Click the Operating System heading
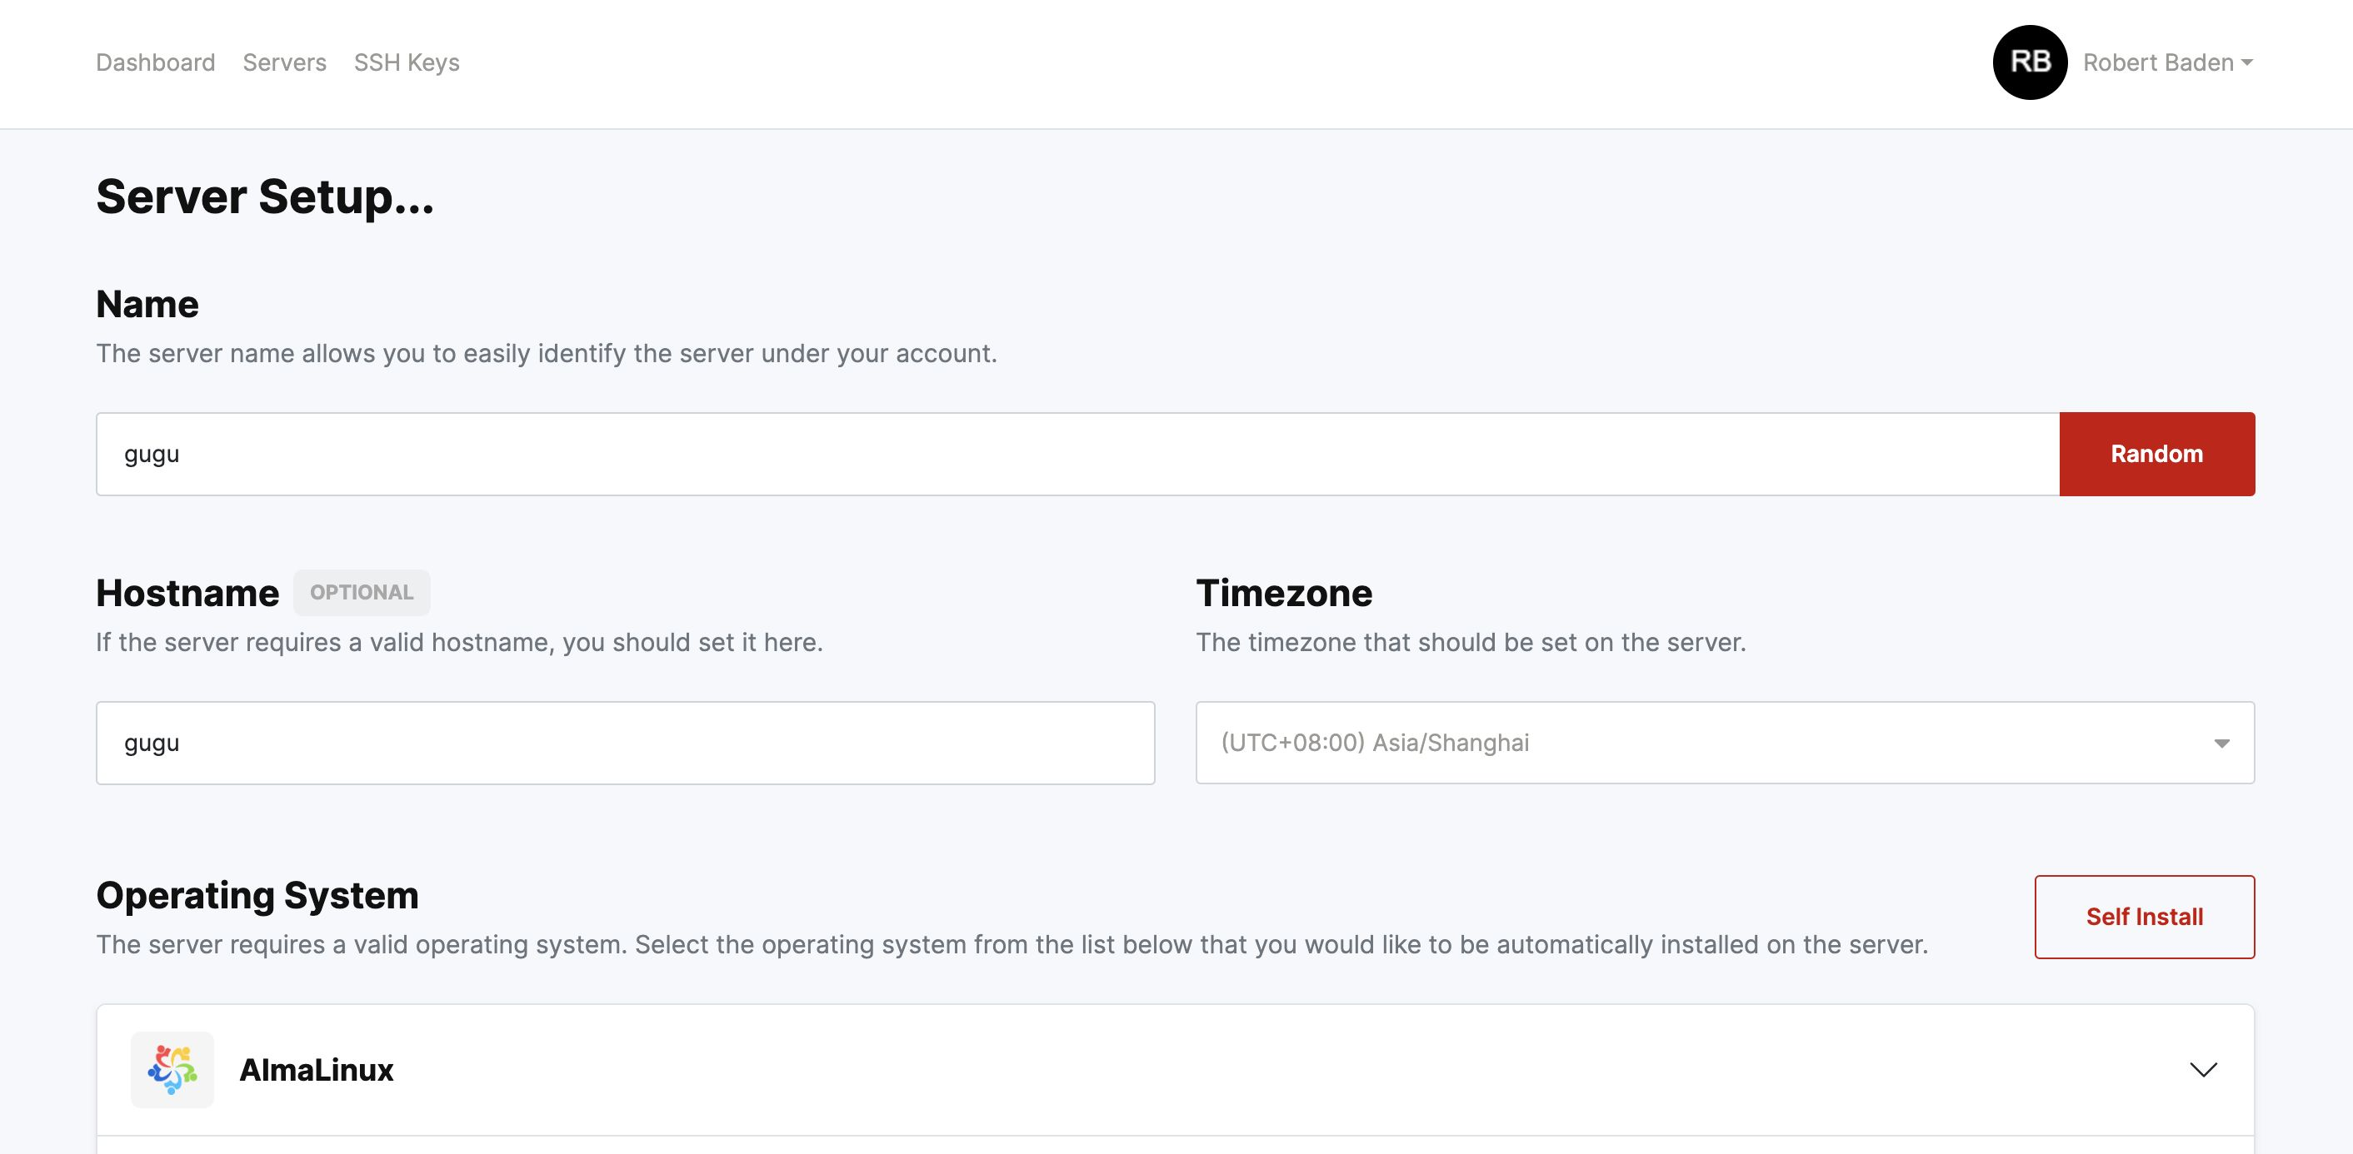Screen dimensions: 2353x1154 pos(257,895)
